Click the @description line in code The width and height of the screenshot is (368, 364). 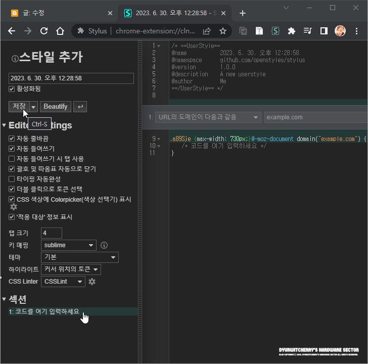pyautogui.click(x=218, y=74)
